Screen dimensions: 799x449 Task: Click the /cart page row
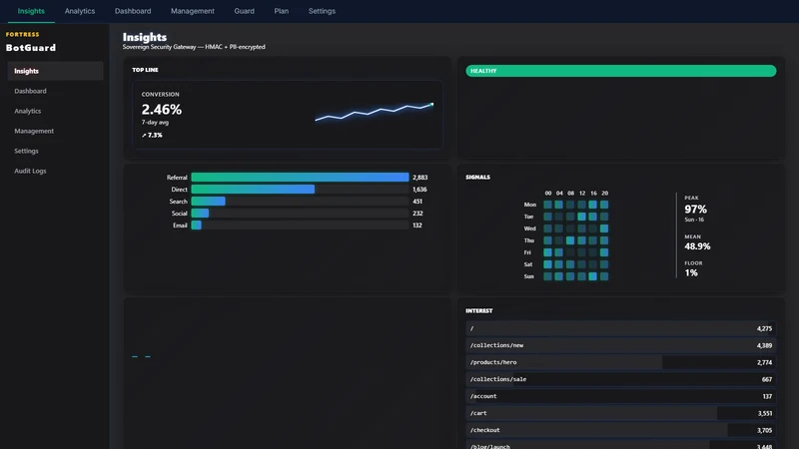(620, 413)
